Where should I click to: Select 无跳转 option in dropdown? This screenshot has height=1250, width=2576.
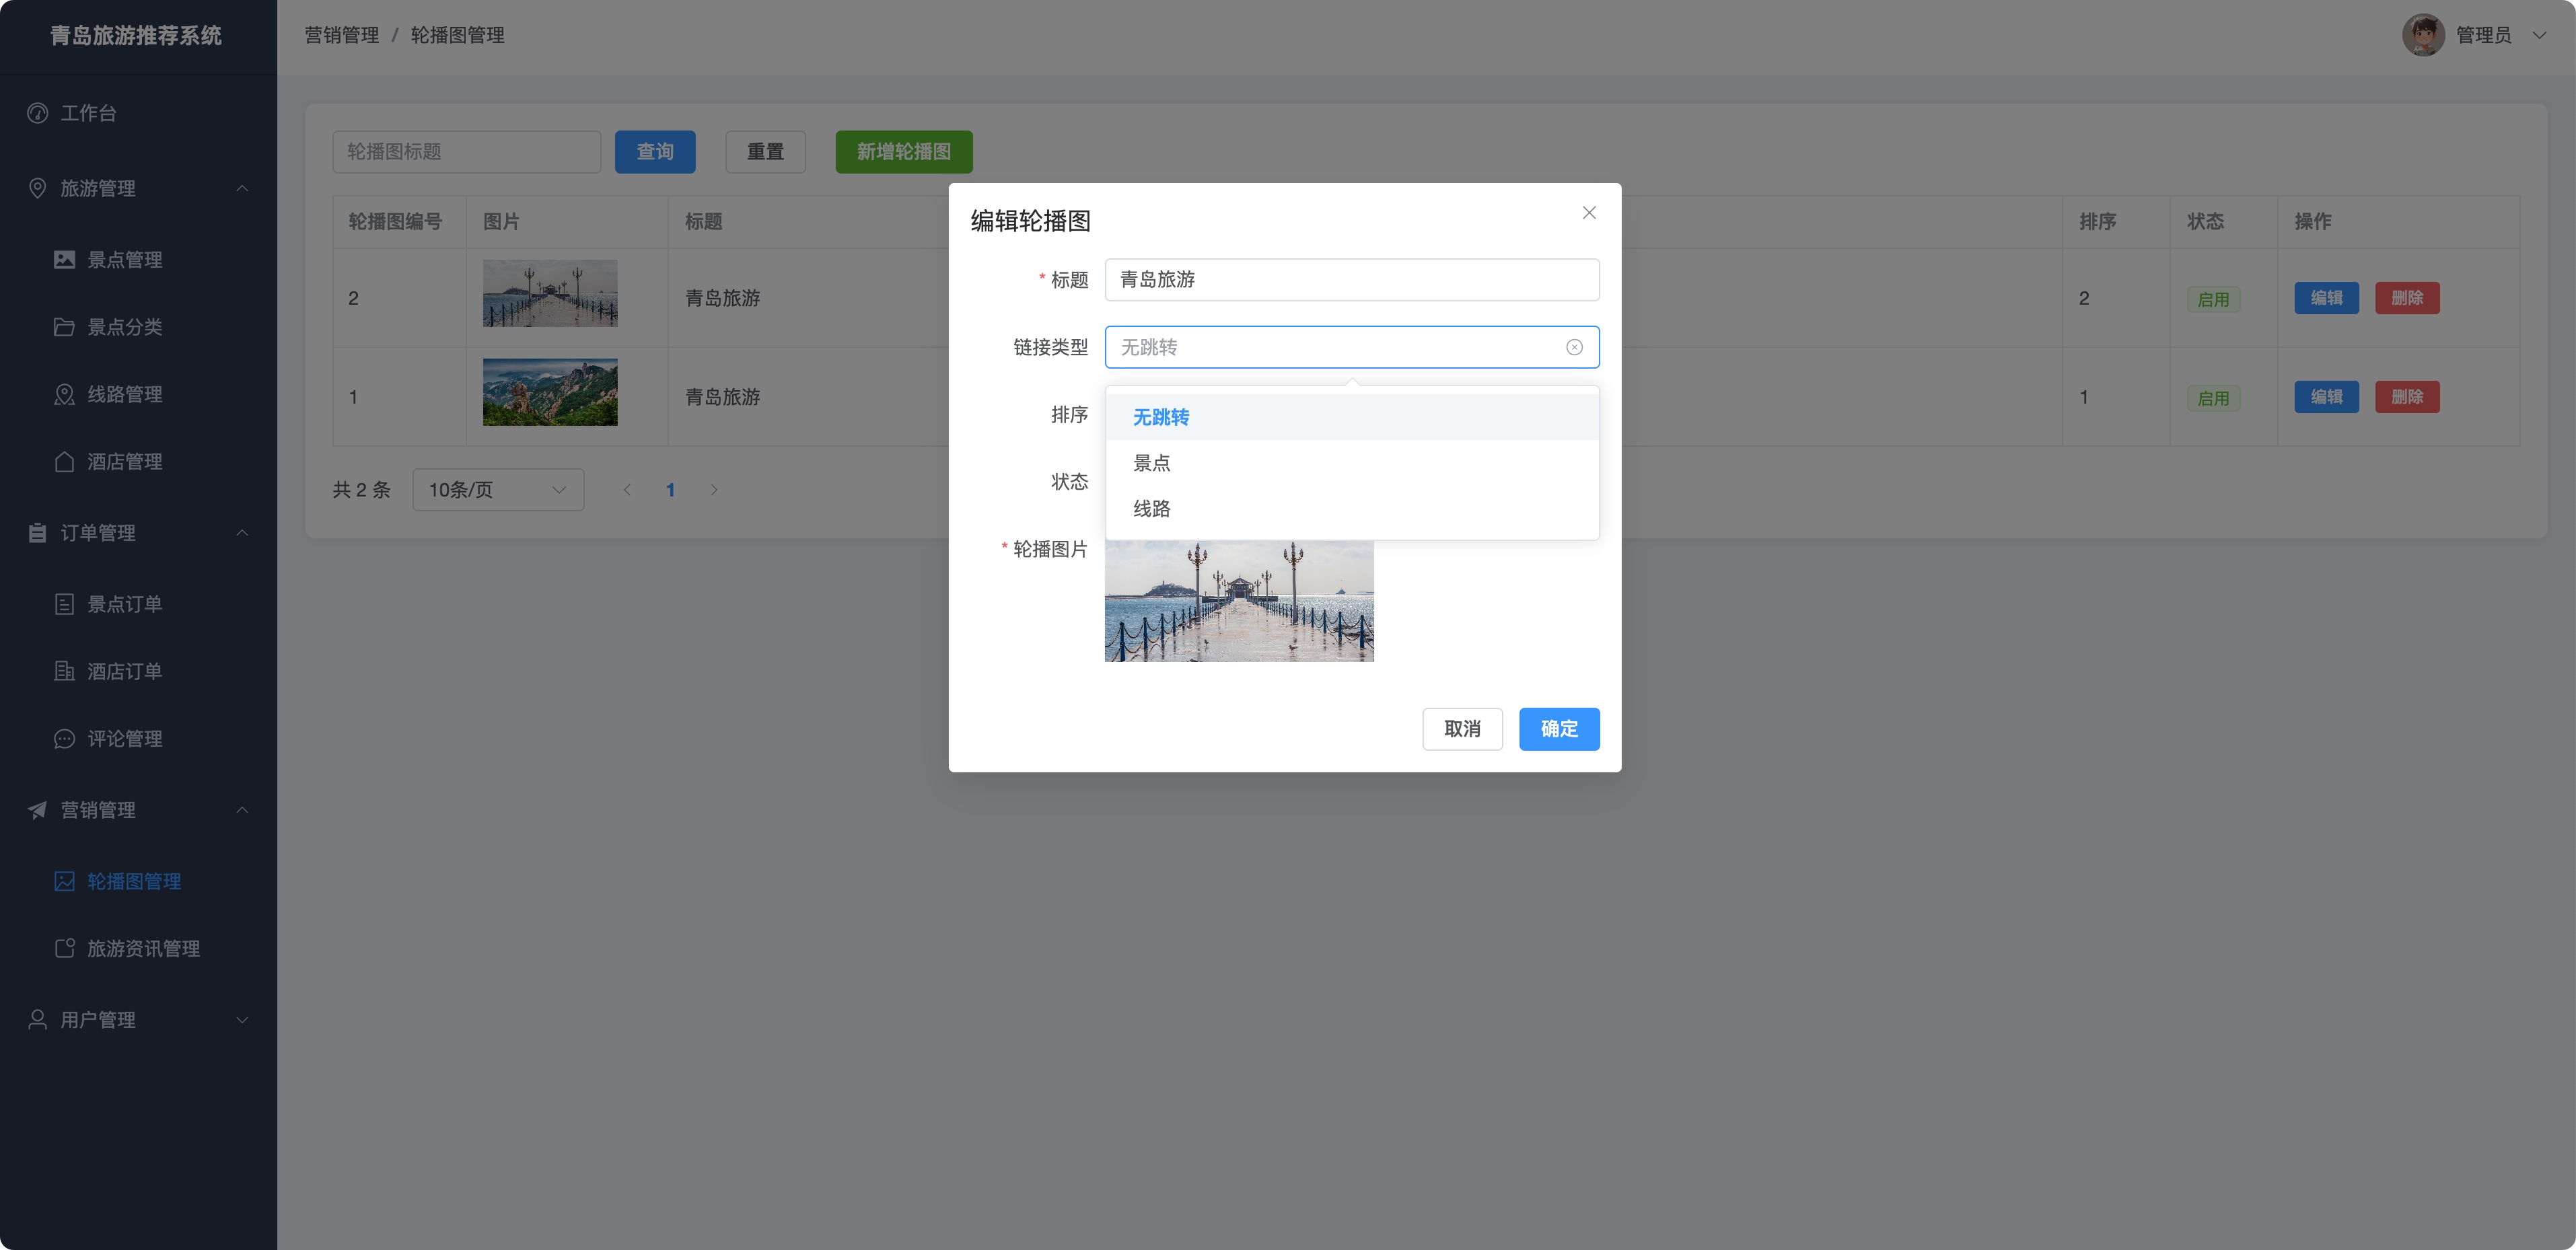click(x=1352, y=417)
